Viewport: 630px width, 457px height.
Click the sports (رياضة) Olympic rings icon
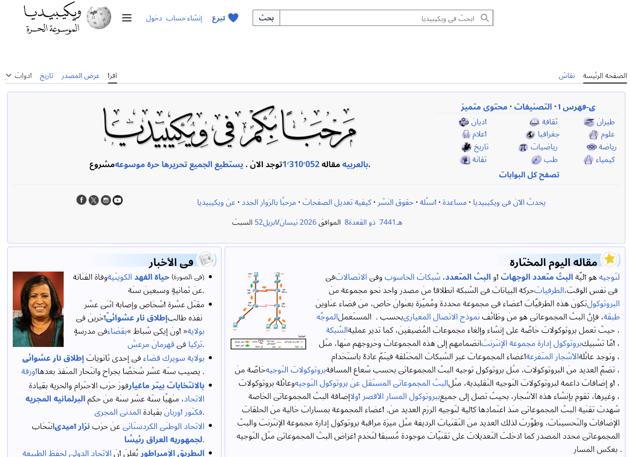591,147
